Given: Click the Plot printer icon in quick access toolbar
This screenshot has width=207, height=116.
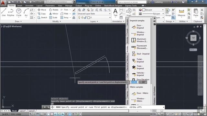Looking at the screenshot, I should (x=30, y=2).
